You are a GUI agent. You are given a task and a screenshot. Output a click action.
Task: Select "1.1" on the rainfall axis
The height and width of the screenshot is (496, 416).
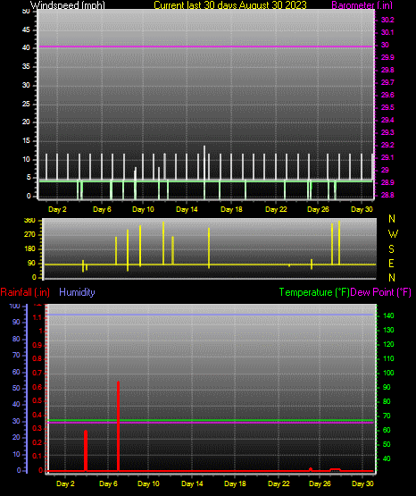pyautogui.click(x=37, y=317)
